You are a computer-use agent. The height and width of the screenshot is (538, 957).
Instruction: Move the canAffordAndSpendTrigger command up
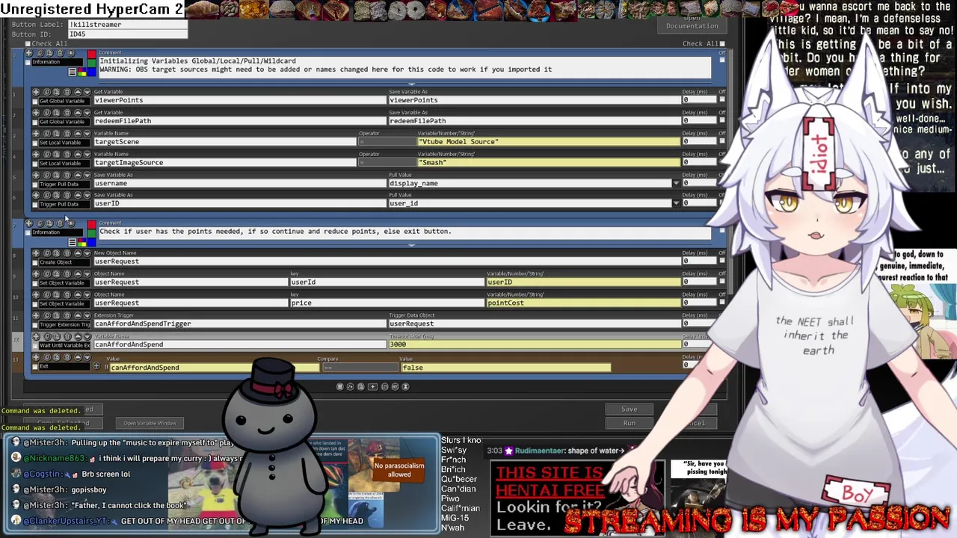(78, 315)
